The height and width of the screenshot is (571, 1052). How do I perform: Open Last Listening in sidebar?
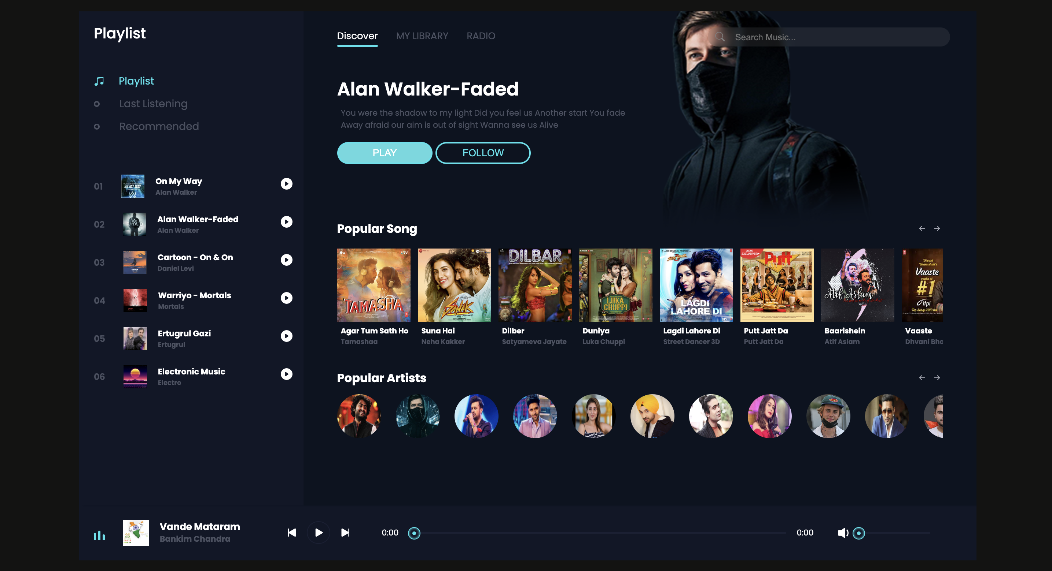click(154, 104)
